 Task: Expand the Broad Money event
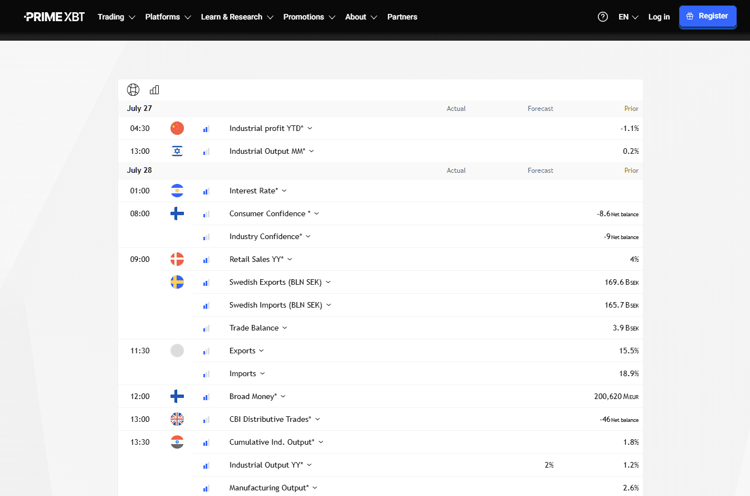point(257,396)
